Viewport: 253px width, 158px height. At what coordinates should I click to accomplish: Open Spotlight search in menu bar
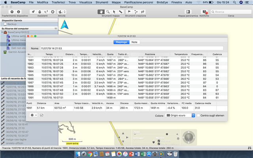(234, 2)
